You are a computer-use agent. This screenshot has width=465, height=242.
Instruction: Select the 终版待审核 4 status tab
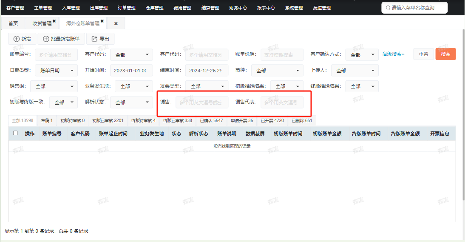pyautogui.click(x=143, y=120)
